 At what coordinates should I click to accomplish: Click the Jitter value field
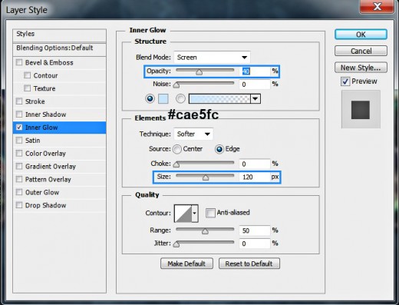click(x=255, y=244)
